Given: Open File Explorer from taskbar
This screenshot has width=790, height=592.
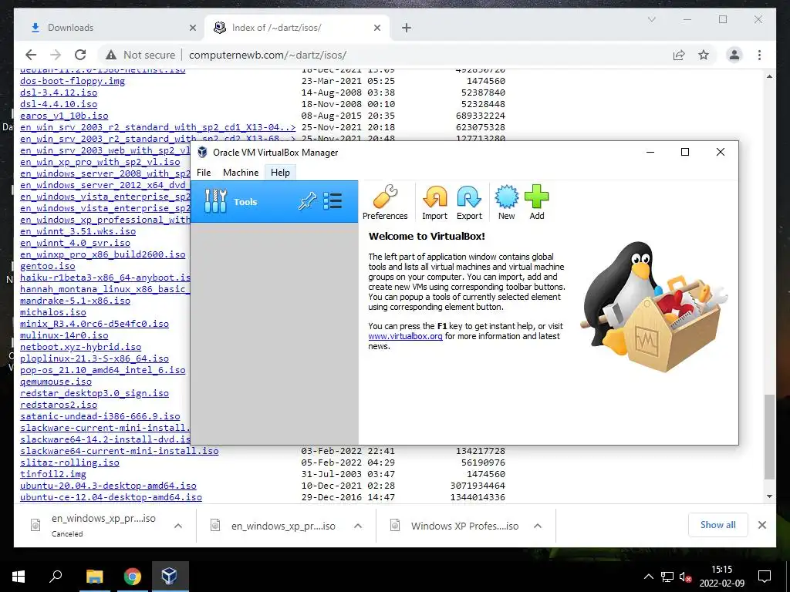Looking at the screenshot, I should tap(94, 577).
